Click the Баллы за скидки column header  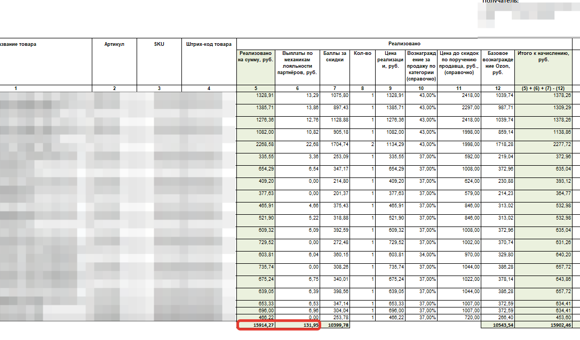(335, 56)
